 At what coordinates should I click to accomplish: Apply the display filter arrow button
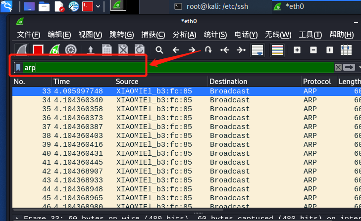(349, 67)
